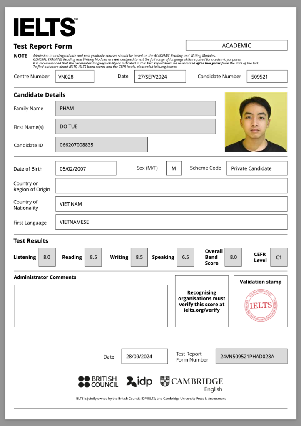Click the 'Country or Region of Origin' label
The image size is (301, 426).
click(x=32, y=186)
